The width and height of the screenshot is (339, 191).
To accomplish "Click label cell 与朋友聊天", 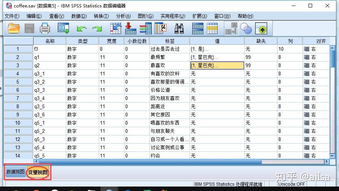I will pyautogui.click(x=170, y=131).
